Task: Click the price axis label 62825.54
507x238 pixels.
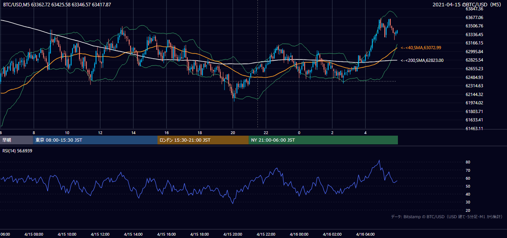Action: click(x=474, y=60)
